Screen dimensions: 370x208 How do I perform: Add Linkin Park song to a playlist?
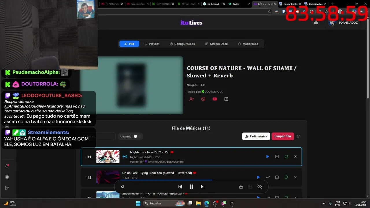click(x=277, y=177)
